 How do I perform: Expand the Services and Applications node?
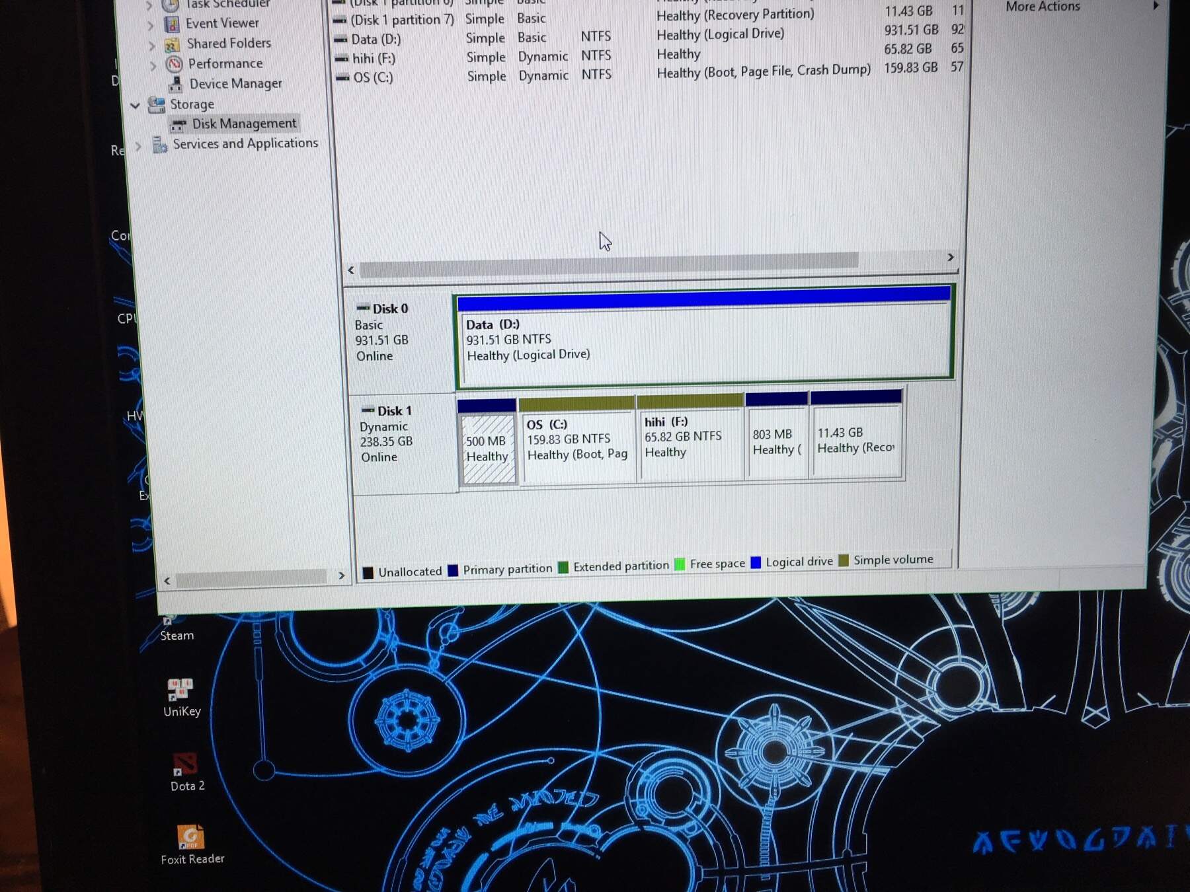click(138, 147)
